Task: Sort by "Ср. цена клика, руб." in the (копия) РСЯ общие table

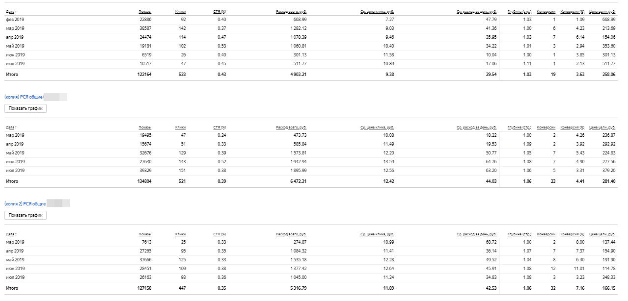Action: [377, 127]
